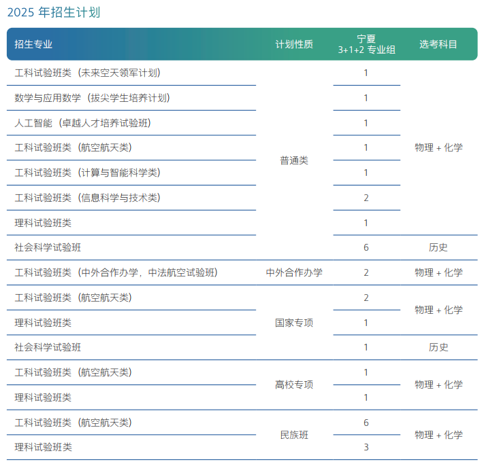This screenshot has height=464, width=484.
Task: Click quota 6 in 民族班 航空航天类 row
Action: (x=366, y=423)
